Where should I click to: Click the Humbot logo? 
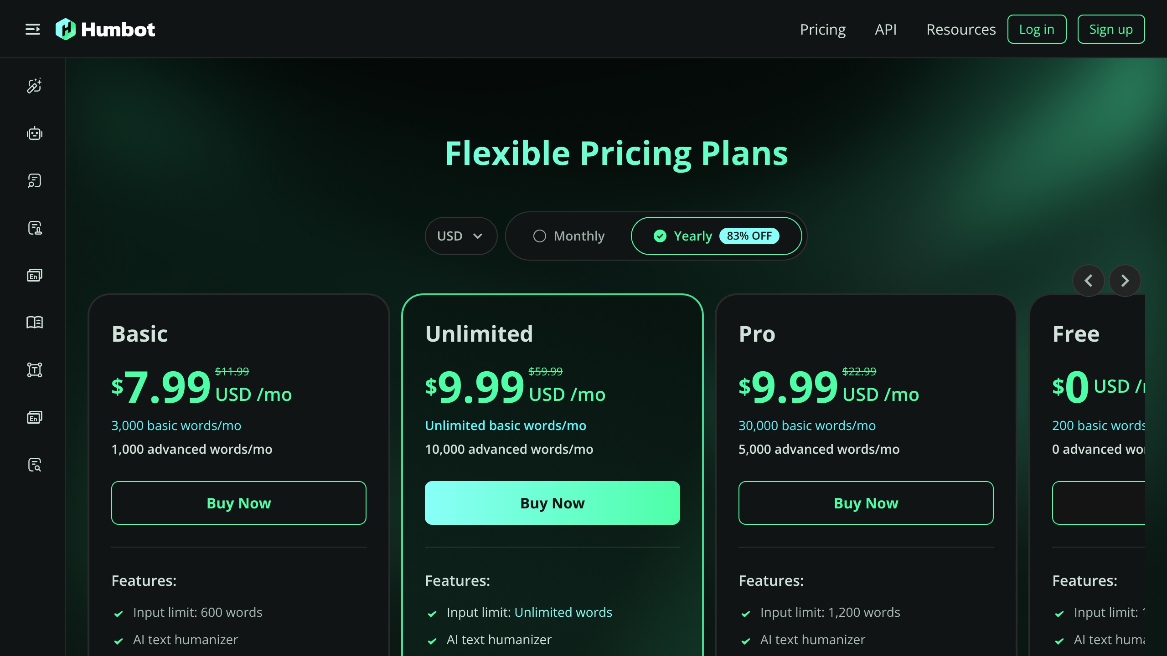point(105,29)
